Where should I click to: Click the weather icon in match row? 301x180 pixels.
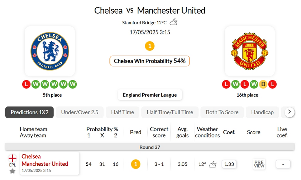[x=212, y=164]
